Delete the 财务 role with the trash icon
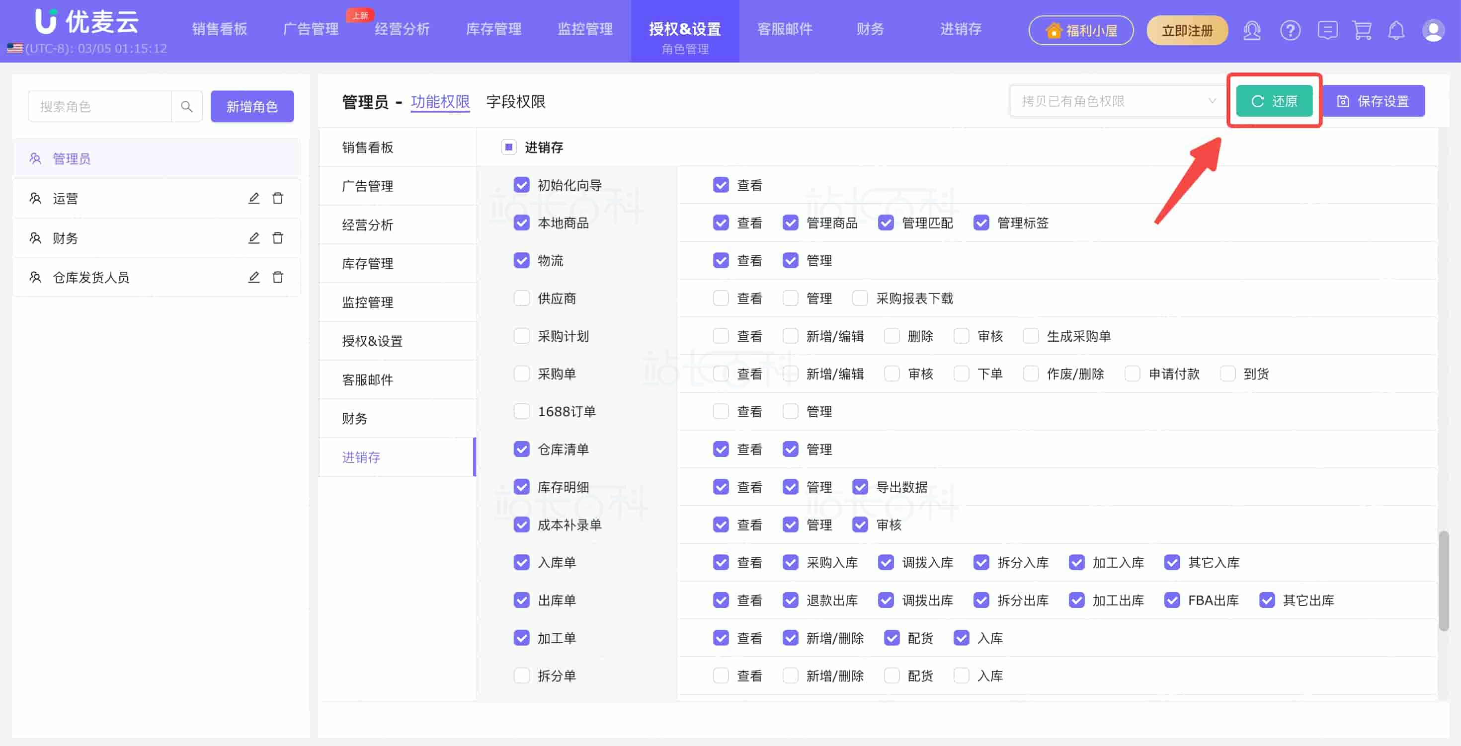This screenshot has height=746, width=1461. click(277, 238)
